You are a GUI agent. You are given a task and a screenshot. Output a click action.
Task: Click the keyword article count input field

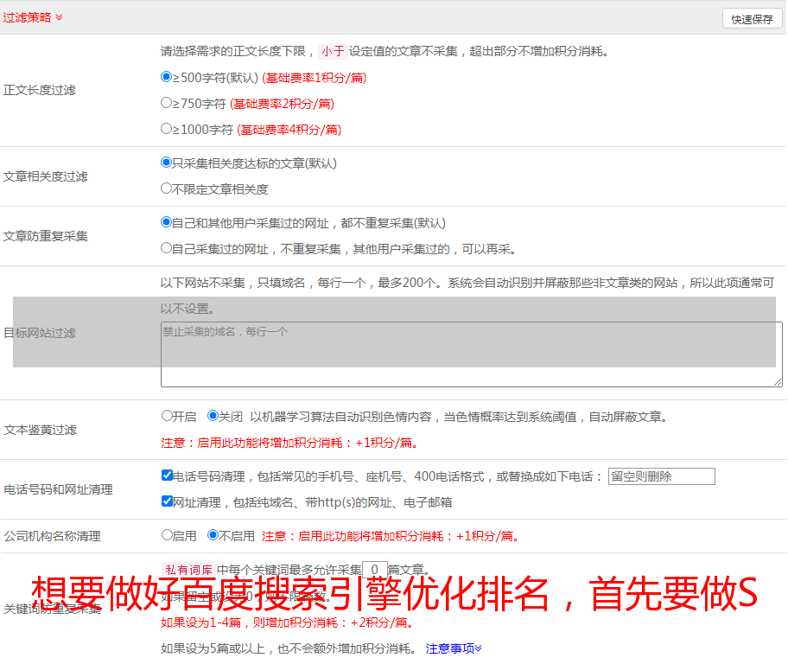coord(374,570)
